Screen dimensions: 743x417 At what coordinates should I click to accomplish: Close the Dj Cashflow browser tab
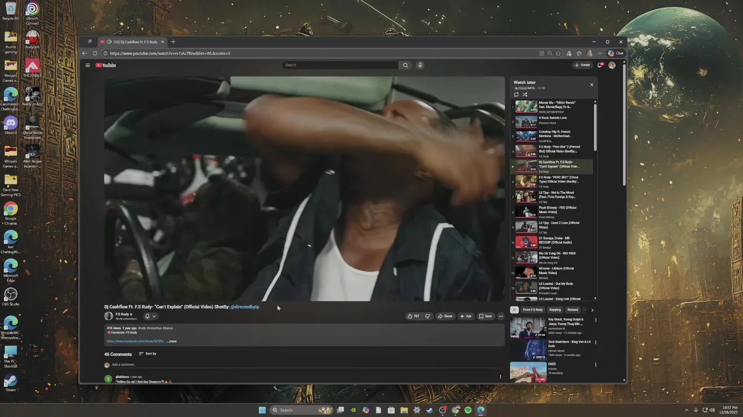pyautogui.click(x=163, y=42)
